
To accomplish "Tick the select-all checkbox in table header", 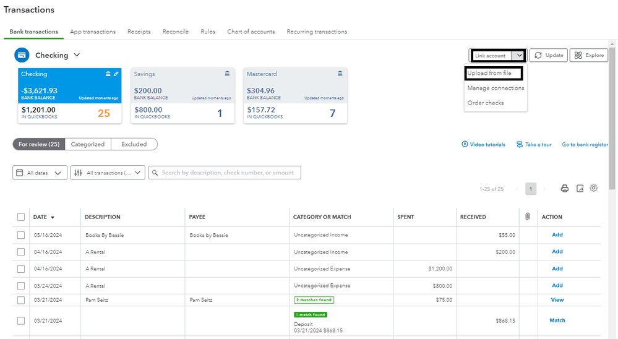I will click(21, 217).
